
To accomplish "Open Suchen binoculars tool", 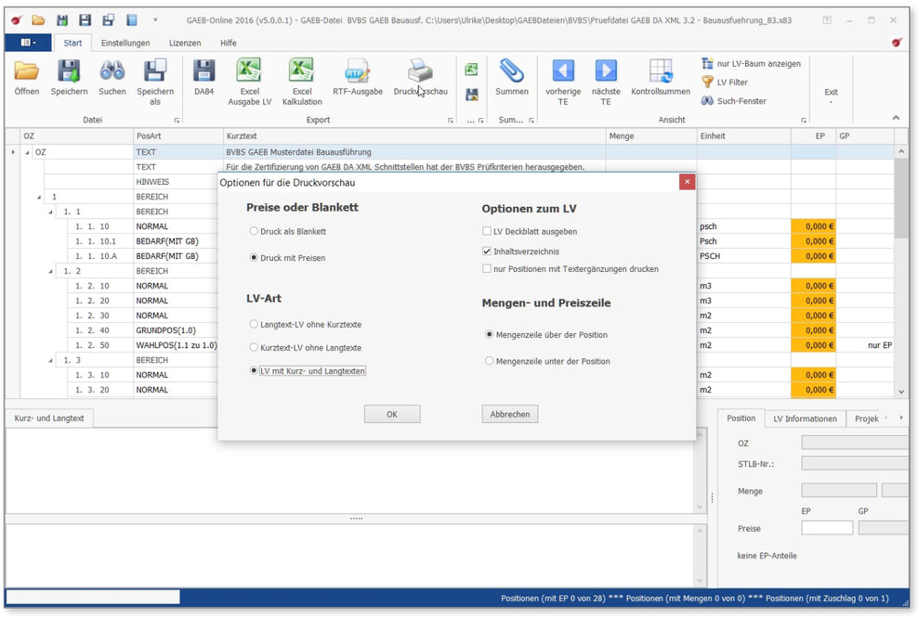I will 112,72.
